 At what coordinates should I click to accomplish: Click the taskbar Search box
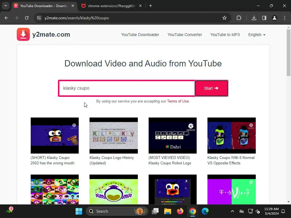[117, 211]
